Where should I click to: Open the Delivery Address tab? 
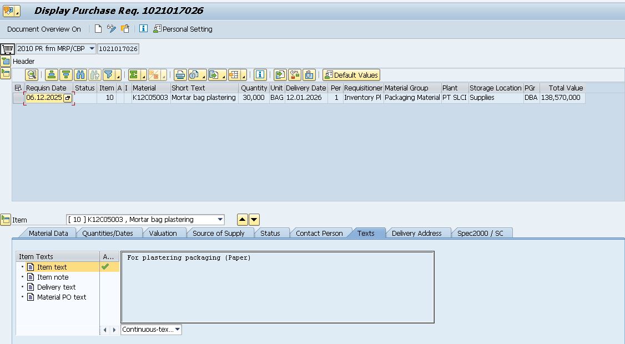tap(416, 233)
